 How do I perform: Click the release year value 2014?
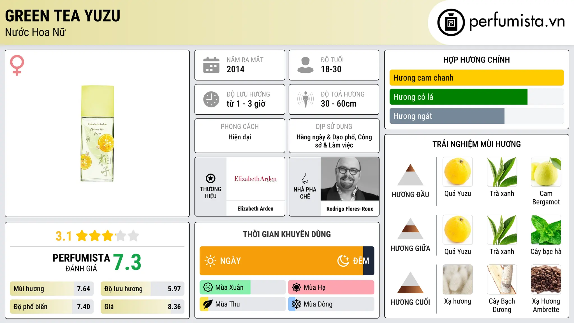(x=235, y=69)
